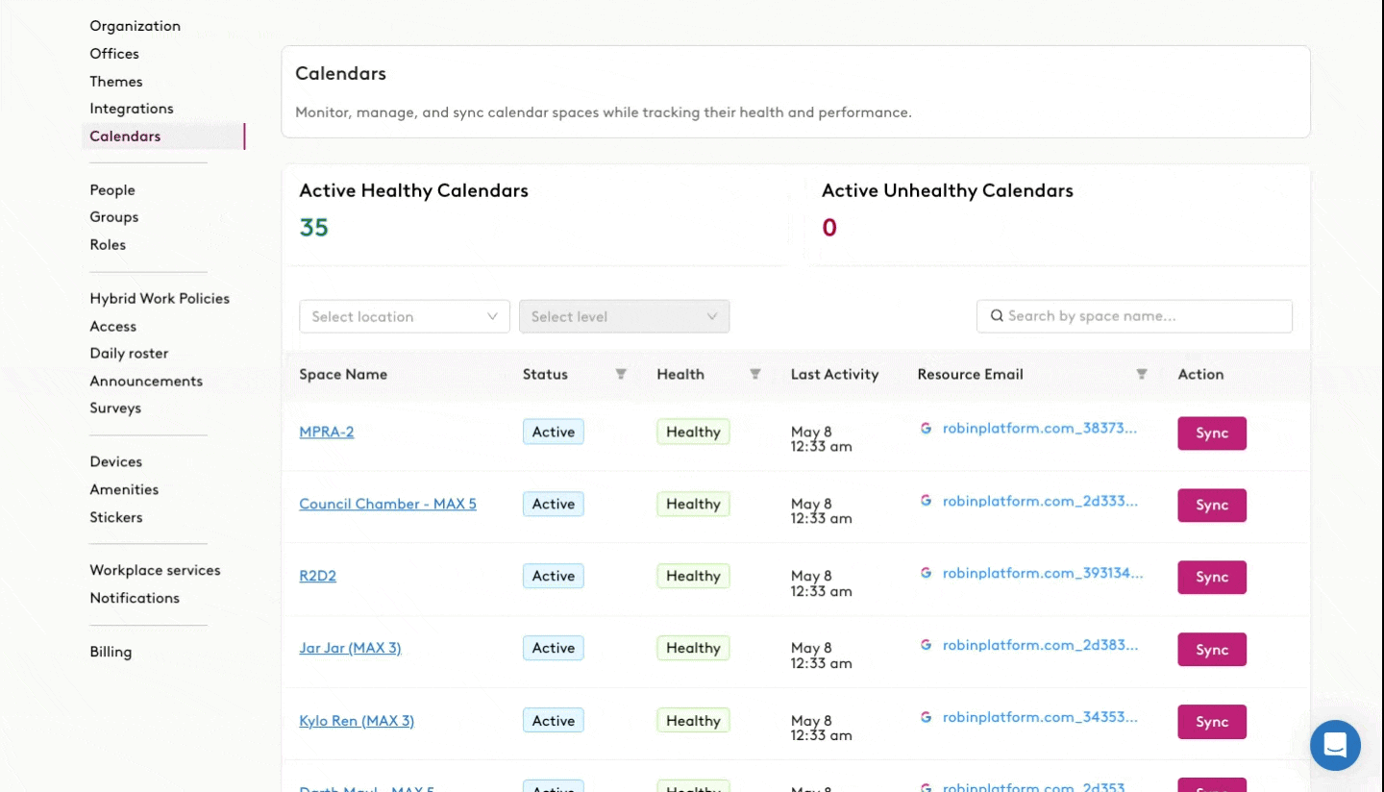Click Council Chamber resource email robinplatform.com_2d333...
The height and width of the screenshot is (792, 1384).
[x=1040, y=501]
